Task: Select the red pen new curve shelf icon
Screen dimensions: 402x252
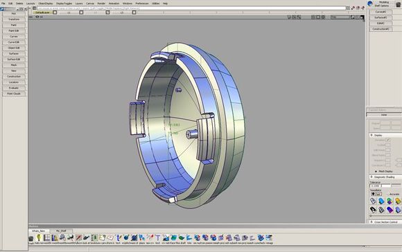Action: pyautogui.click(x=150, y=238)
